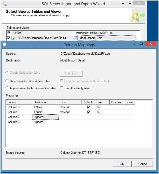Click the Precision column header
Viewport: 159px width, 174px height.
point(117,102)
